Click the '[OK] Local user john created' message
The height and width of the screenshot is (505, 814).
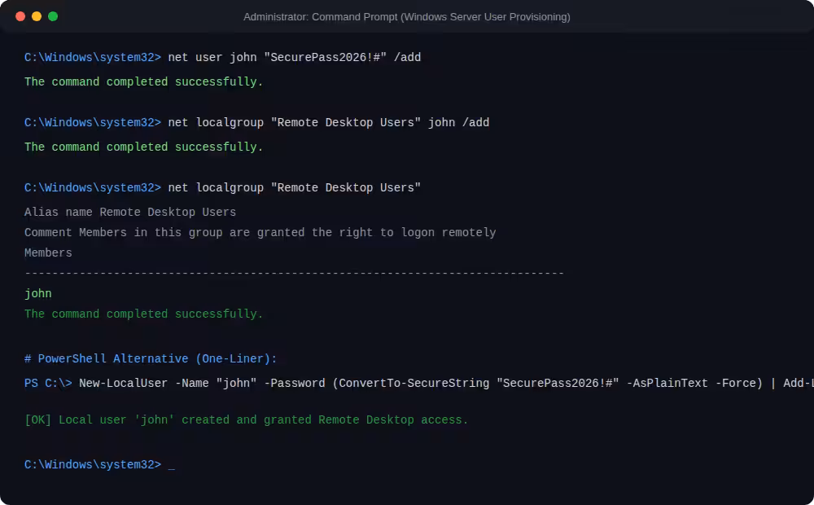(x=246, y=419)
